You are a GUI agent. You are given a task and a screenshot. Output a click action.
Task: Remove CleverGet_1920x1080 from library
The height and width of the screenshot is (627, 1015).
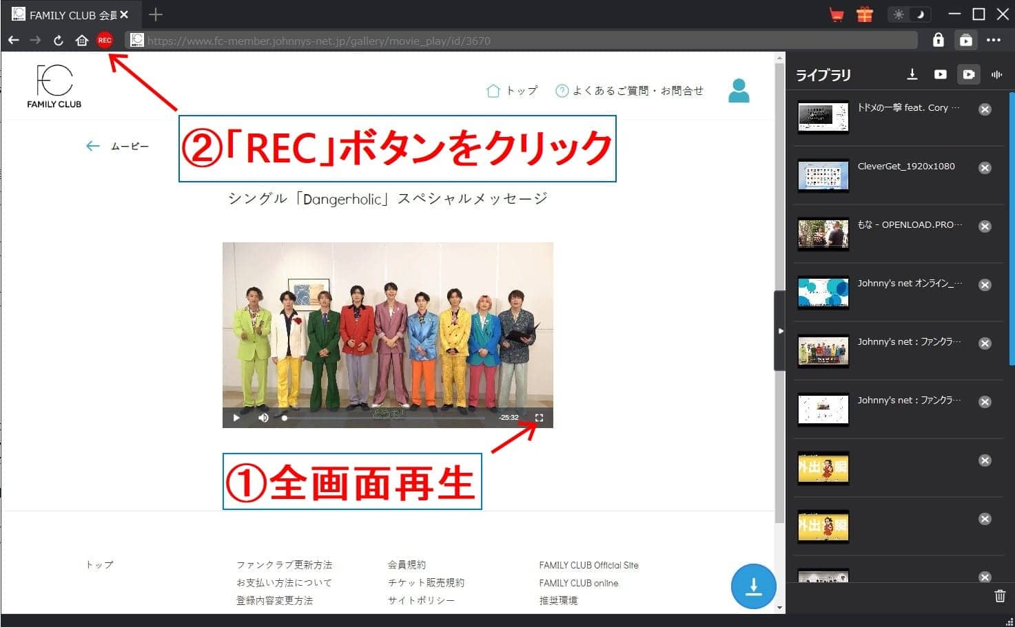[985, 168]
